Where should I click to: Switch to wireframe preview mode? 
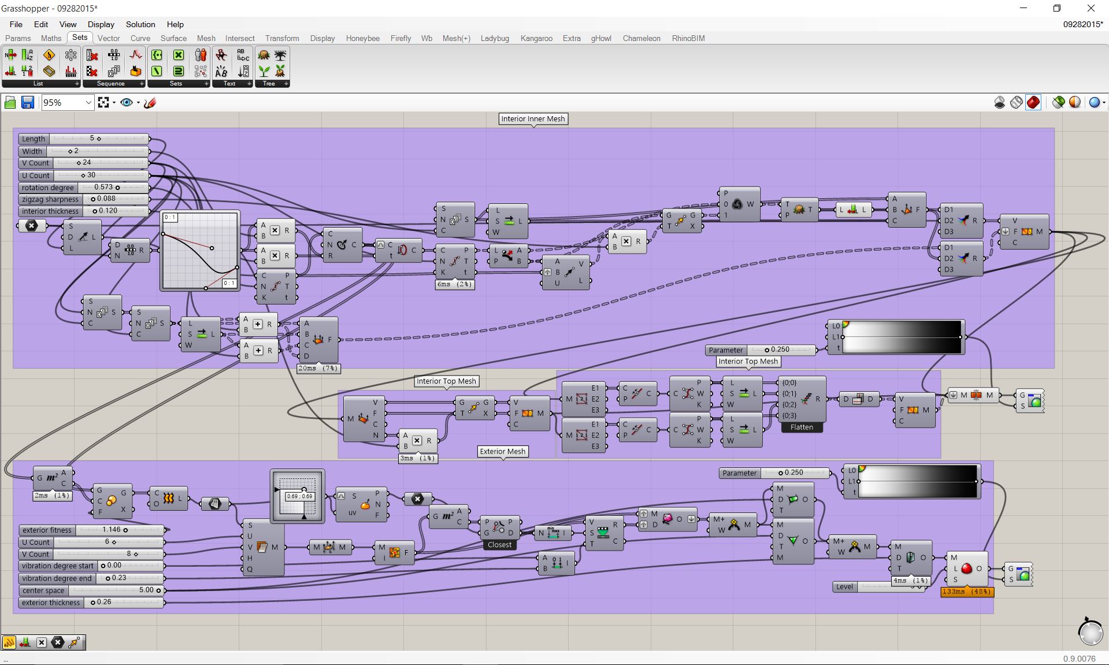coord(1017,103)
